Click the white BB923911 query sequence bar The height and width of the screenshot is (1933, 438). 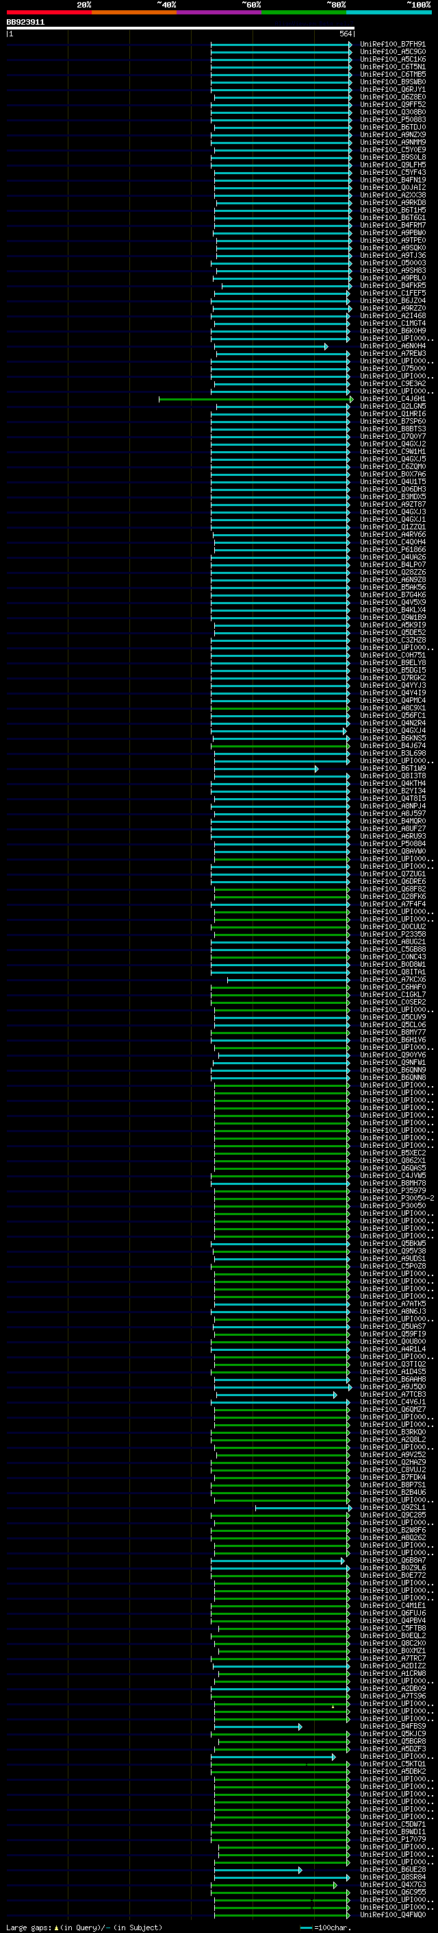[181, 29]
